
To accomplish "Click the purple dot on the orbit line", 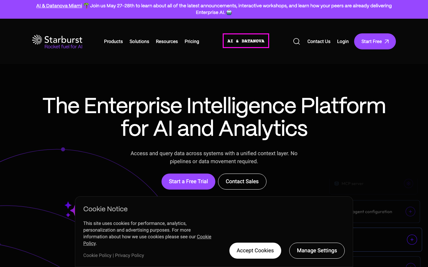I will (x=63, y=149).
